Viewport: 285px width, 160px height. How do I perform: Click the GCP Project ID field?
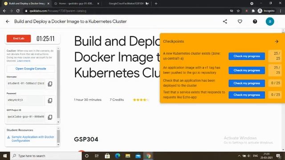(x=26, y=116)
